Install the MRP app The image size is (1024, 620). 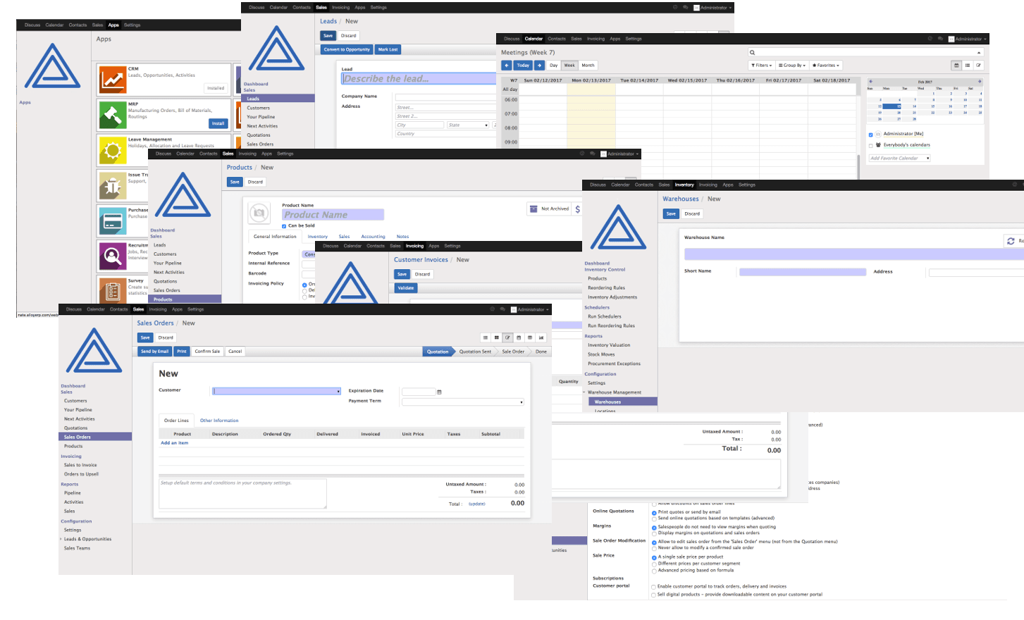(x=218, y=123)
